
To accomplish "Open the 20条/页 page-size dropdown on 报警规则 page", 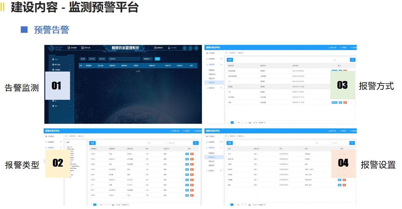I will [262, 122].
